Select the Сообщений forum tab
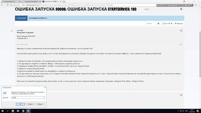 pyautogui.click(x=21, y=18)
